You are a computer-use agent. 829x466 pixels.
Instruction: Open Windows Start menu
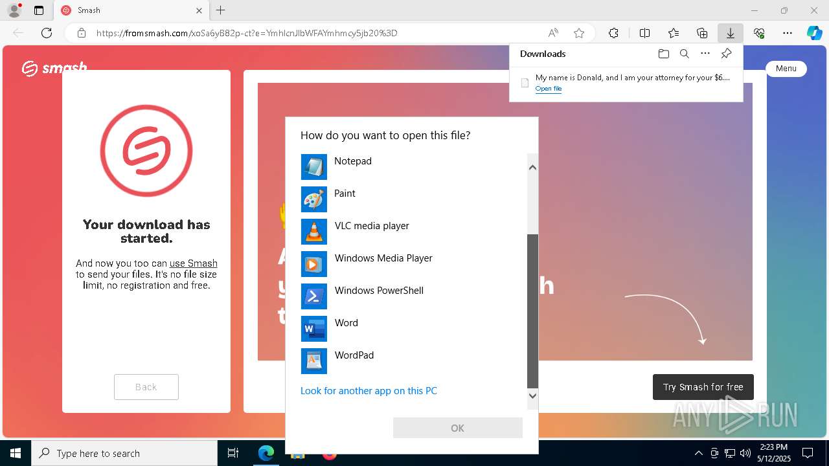tap(16, 453)
